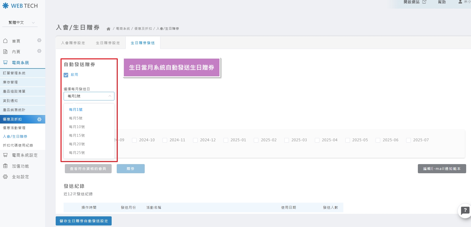Click the user account icon

click(460, 2)
